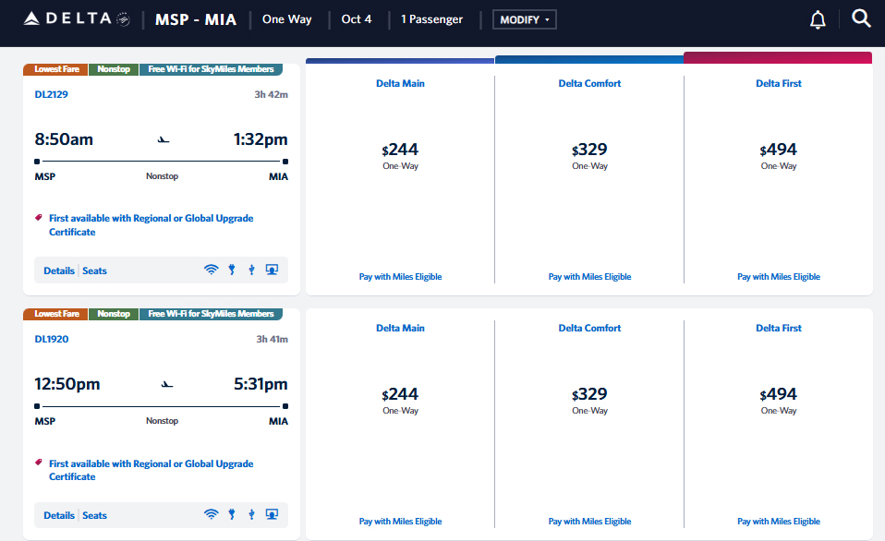Open upgrade certificate link for DL2129
885x541 pixels.
point(151,225)
